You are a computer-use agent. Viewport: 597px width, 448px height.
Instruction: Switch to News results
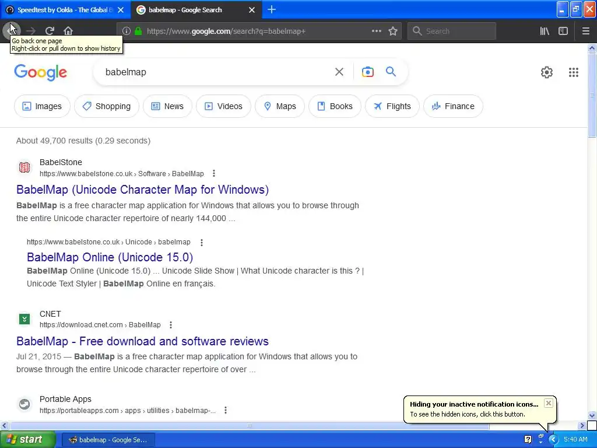click(167, 106)
